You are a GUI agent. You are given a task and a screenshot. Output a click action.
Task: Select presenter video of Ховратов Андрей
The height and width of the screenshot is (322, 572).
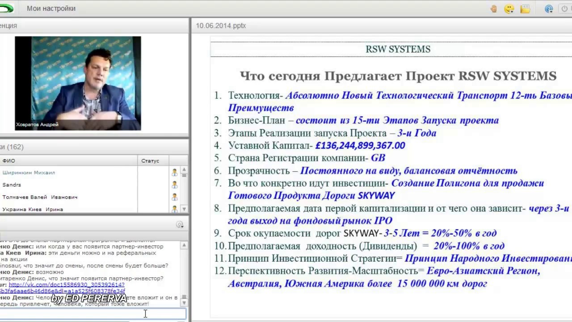78,83
